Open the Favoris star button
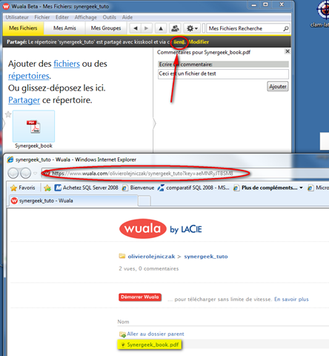This screenshot has height=356, width=329. pos(23,188)
